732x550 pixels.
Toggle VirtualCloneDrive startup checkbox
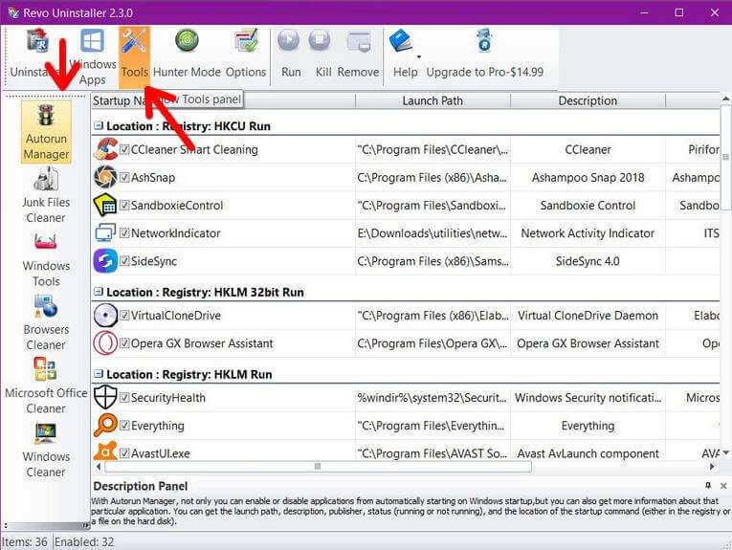124,316
